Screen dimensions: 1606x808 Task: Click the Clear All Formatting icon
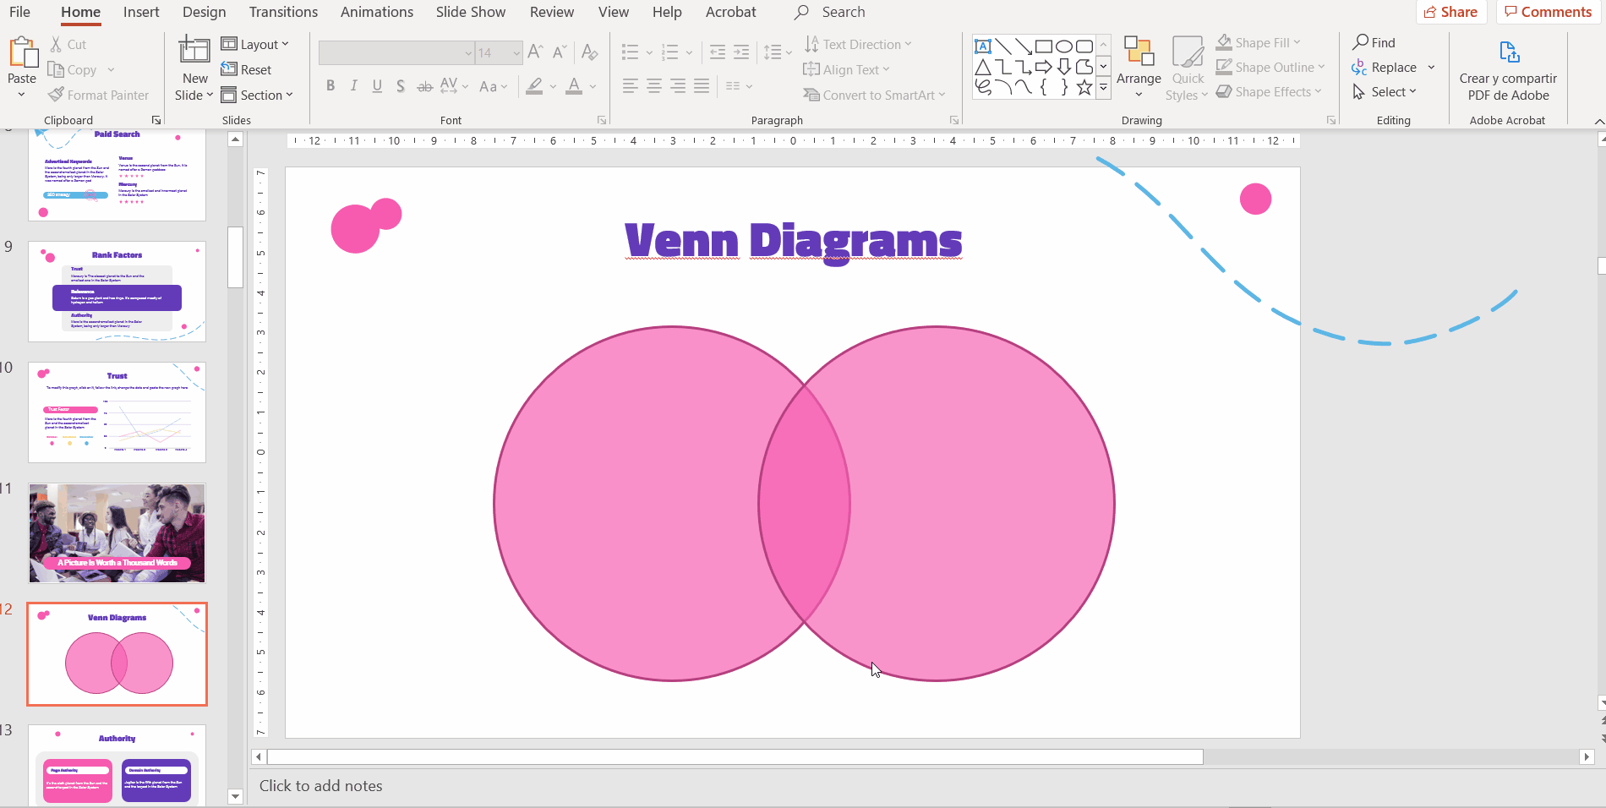[590, 52]
